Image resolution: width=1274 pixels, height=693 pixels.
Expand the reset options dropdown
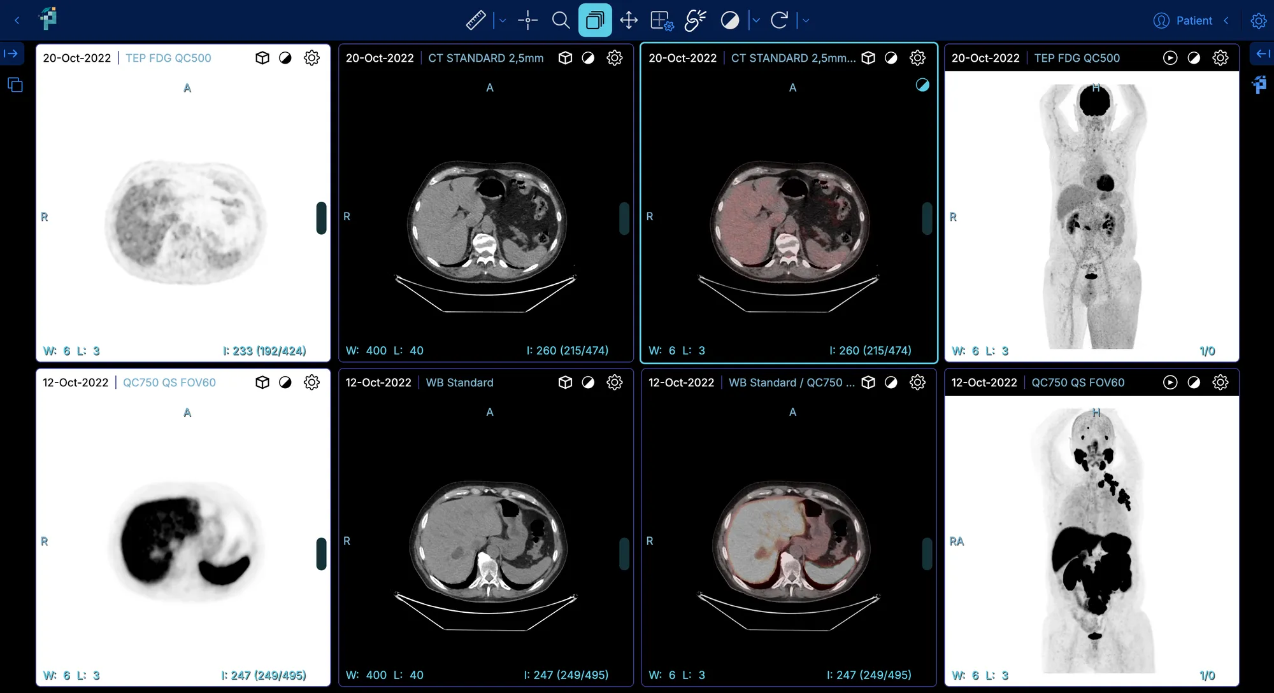coord(806,20)
